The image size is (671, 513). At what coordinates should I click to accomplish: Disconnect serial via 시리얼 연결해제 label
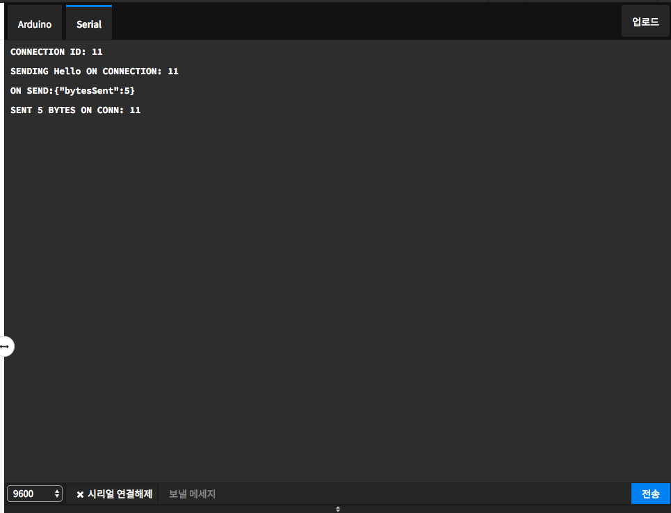point(120,494)
